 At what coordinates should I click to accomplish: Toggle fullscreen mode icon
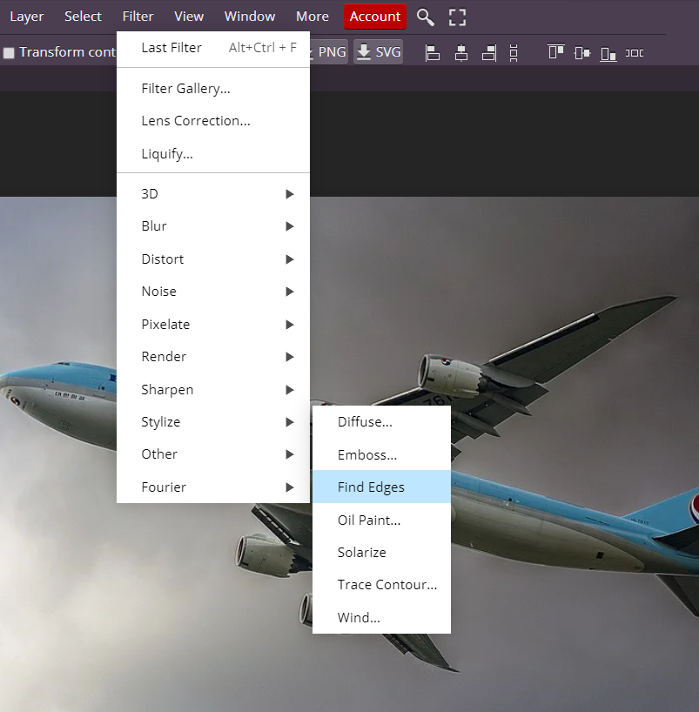click(x=457, y=17)
